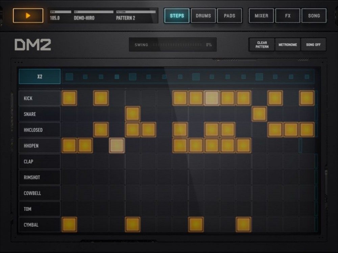Viewport: 338px width, 253px height.
Task: Open the MIXER view
Action: [261, 16]
